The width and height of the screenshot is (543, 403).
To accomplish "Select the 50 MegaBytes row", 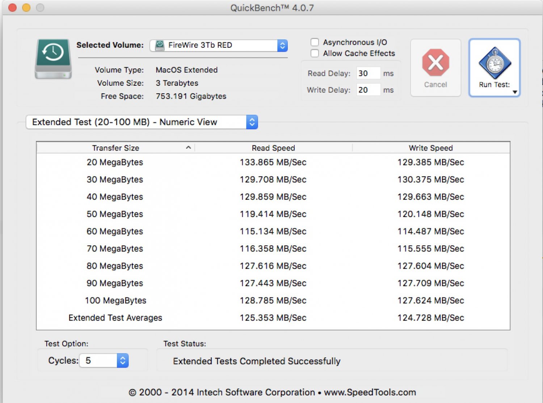I will click(x=273, y=214).
